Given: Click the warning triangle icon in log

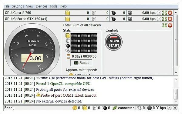Looking at the screenshot, I should [38, 95].
